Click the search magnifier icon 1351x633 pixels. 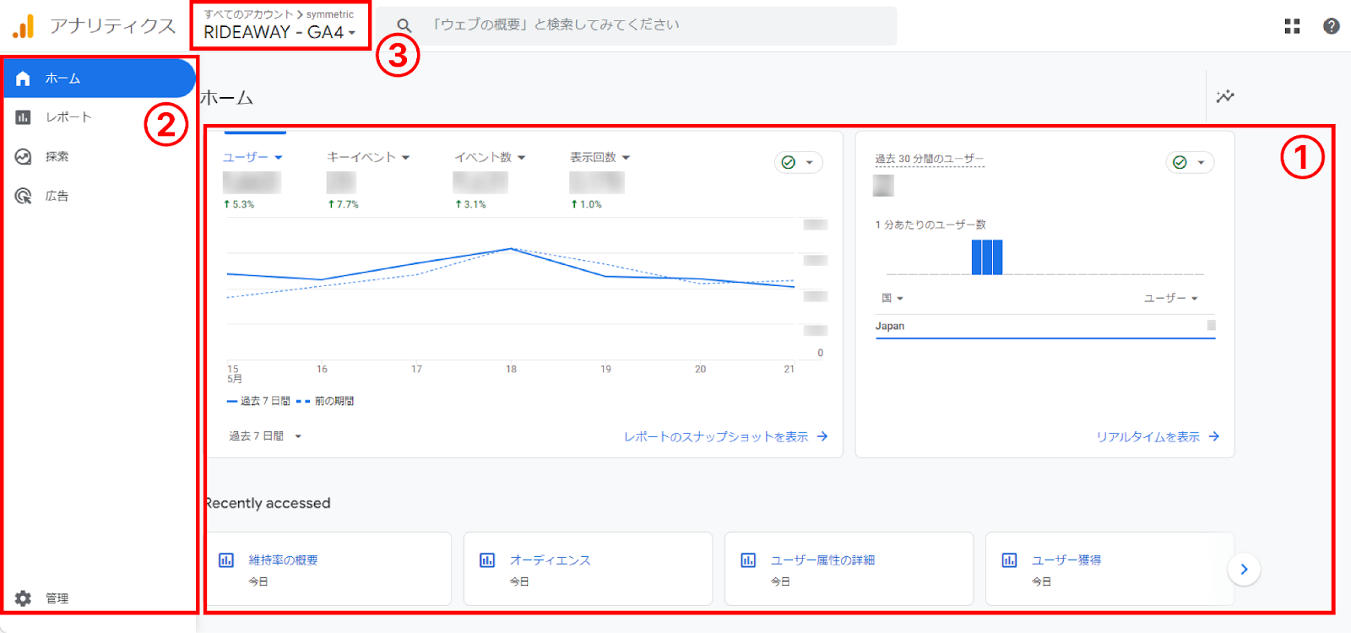click(404, 25)
